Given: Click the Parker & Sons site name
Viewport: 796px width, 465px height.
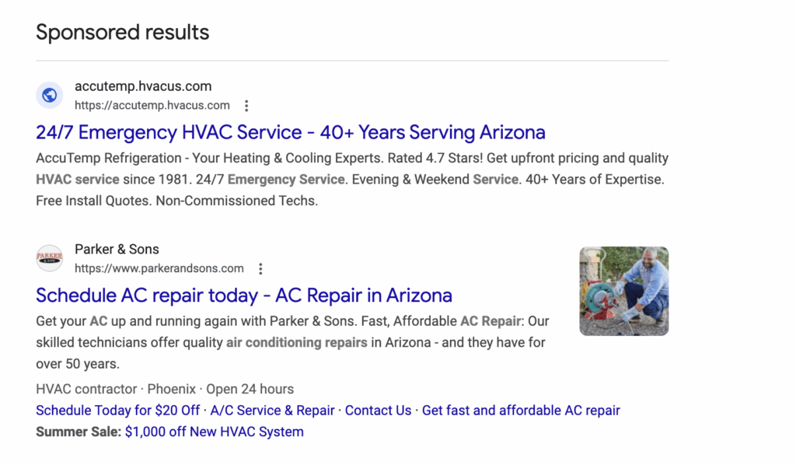Looking at the screenshot, I should point(117,249).
